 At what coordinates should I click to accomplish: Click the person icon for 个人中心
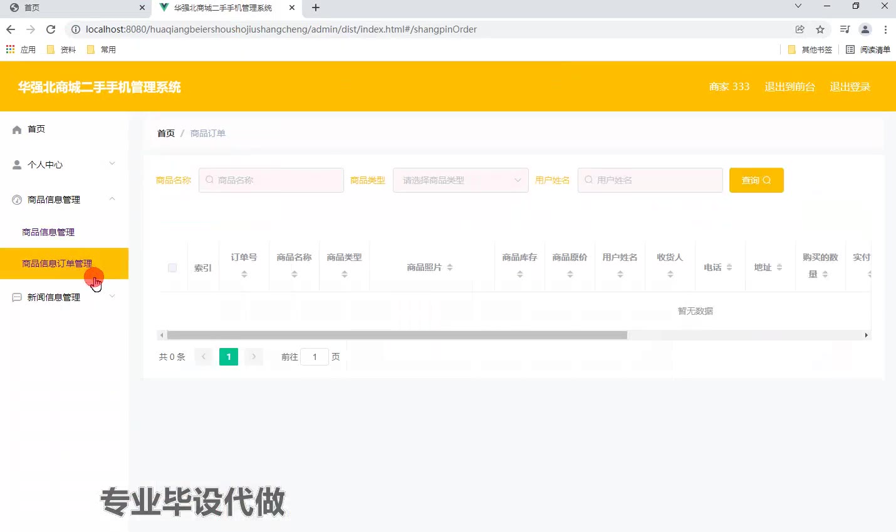click(17, 165)
